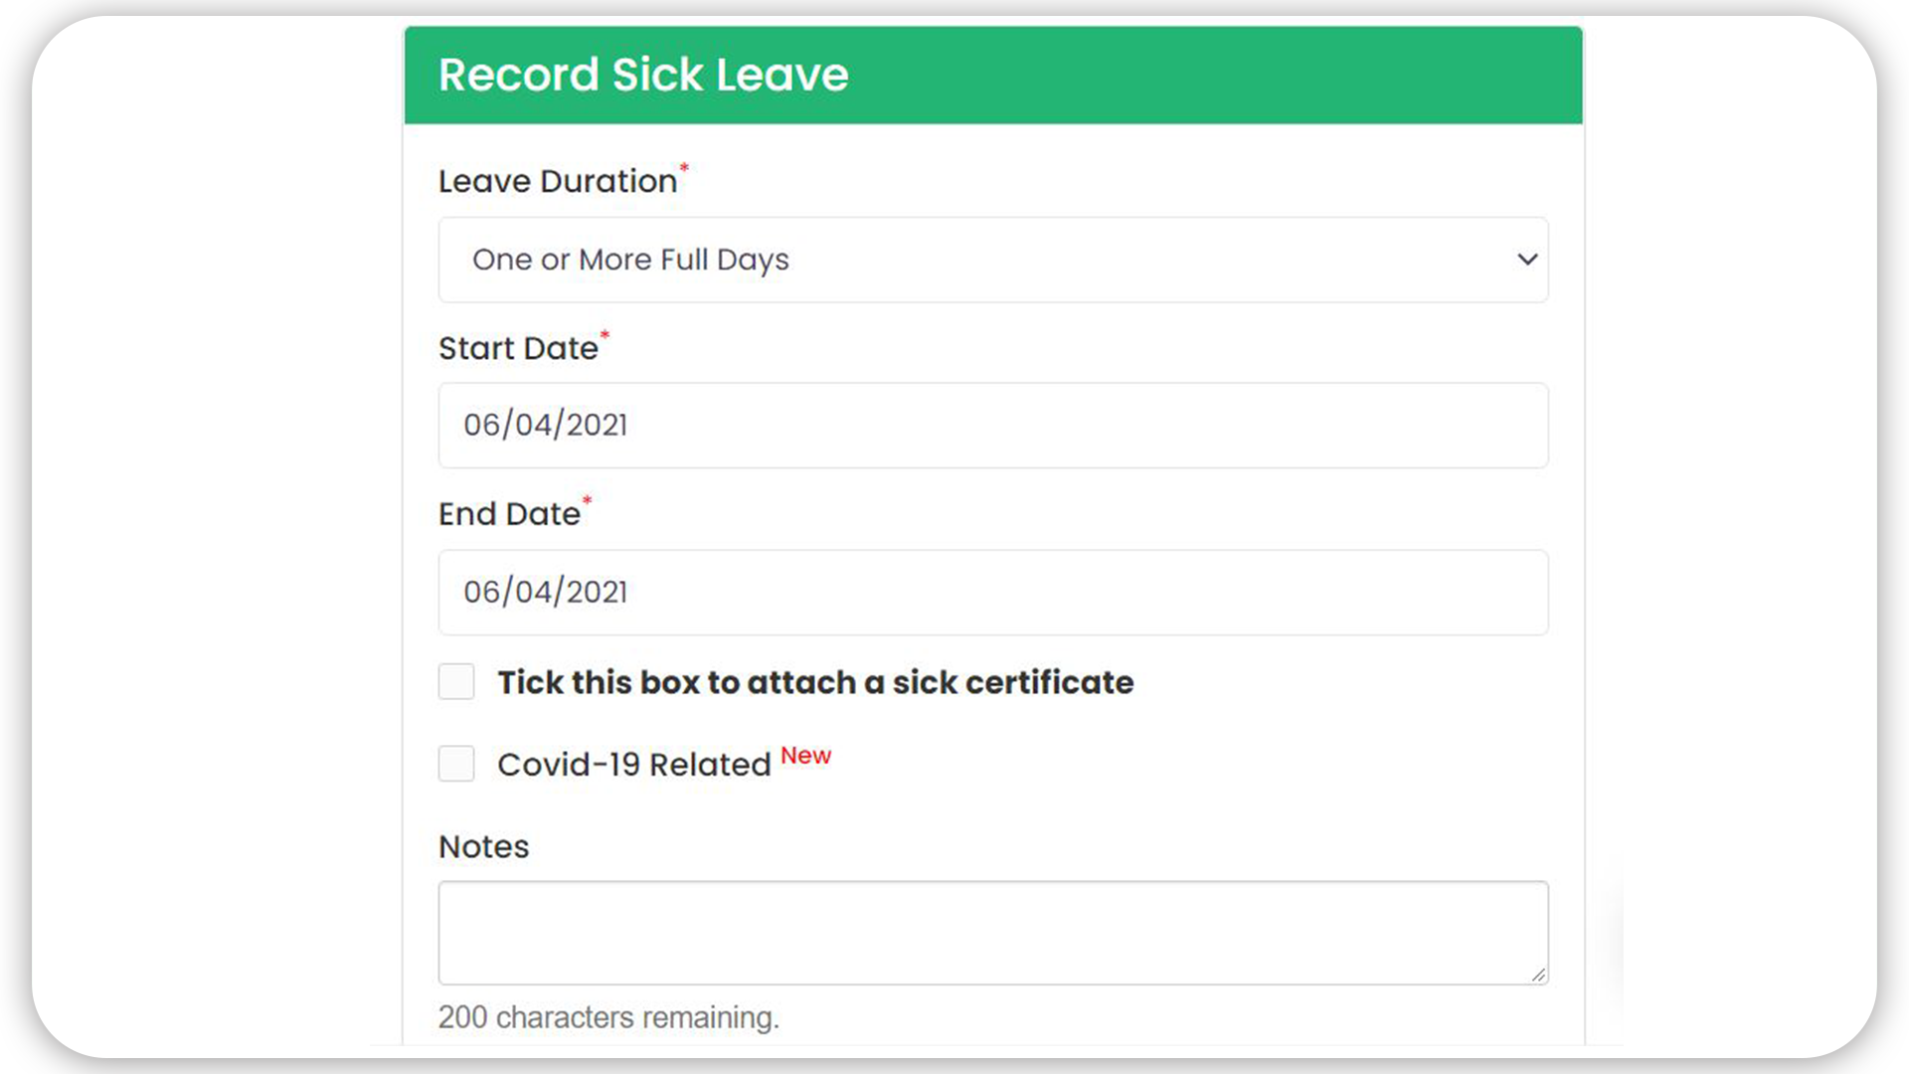The width and height of the screenshot is (1909, 1074).
Task: Focus the Start Date input field
Action: coord(993,426)
